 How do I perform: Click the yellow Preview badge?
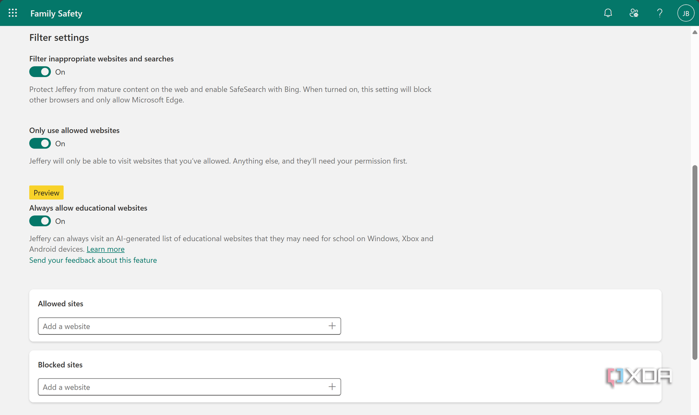click(46, 192)
